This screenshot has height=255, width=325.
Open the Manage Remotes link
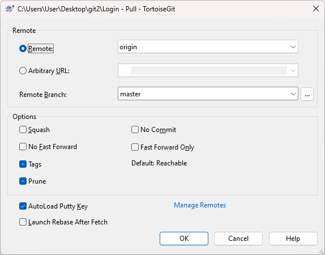click(x=200, y=205)
